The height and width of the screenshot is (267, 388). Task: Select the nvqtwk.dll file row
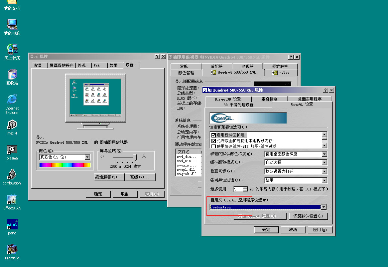coord(187,174)
